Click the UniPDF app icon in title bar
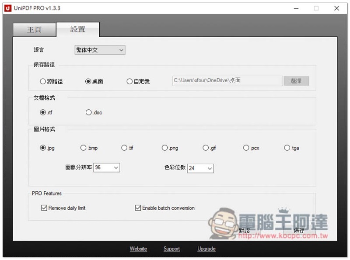Viewport: 350px width, 260px height. pos(8,8)
